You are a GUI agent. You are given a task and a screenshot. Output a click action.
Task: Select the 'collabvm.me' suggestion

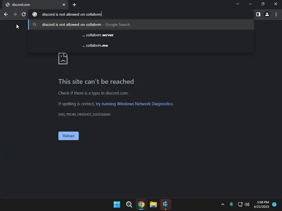[141, 45]
